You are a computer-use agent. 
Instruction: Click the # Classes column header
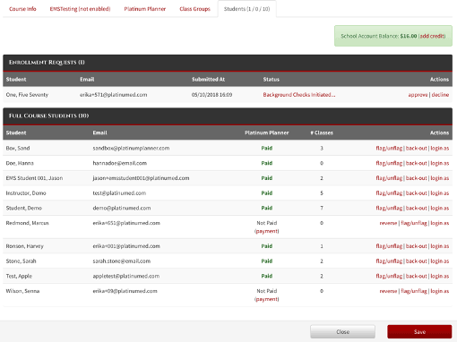point(322,133)
